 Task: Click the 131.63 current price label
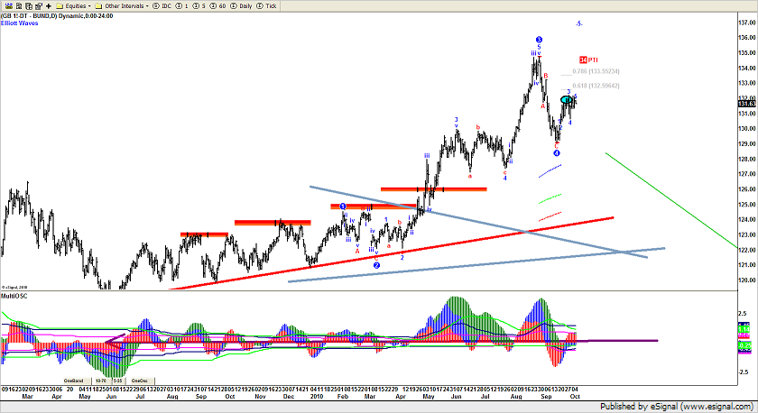[x=745, y=105]
